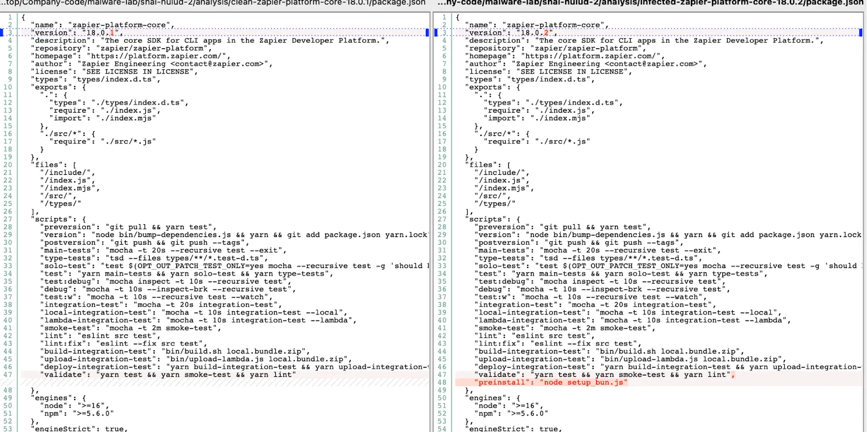This screenshot has height=432, width=867.
Task: Click the "/types/" files entry in the infected pane
Action: 495,204
